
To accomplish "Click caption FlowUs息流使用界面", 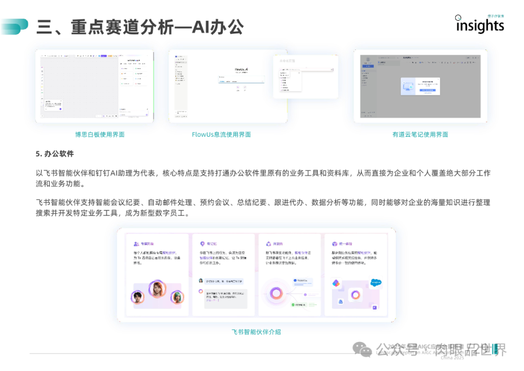I will coord(221,135).
